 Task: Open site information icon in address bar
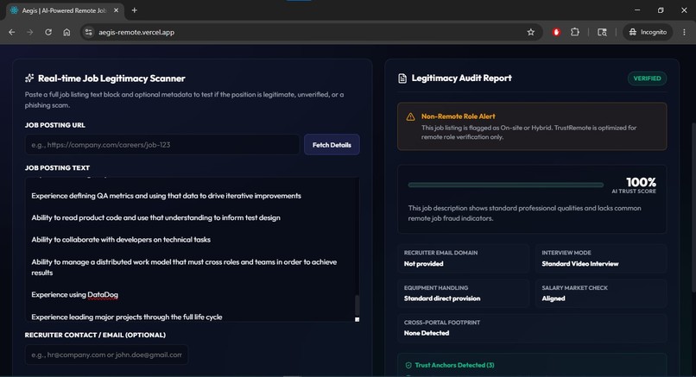pos(89,32)
